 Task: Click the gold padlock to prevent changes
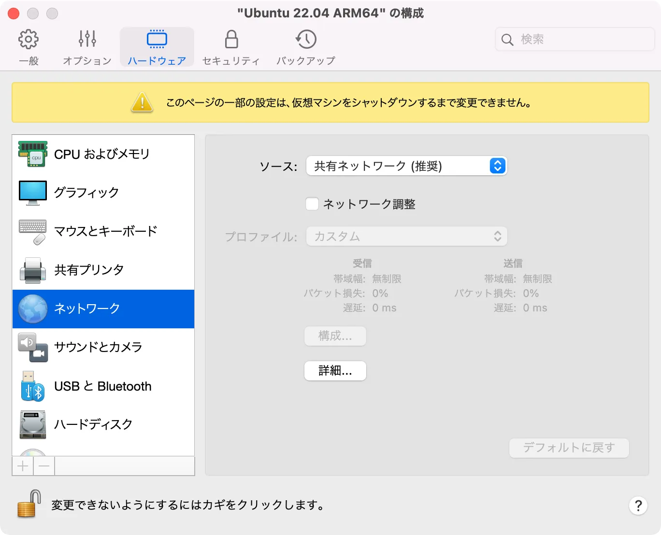click(x=29, y=504)
